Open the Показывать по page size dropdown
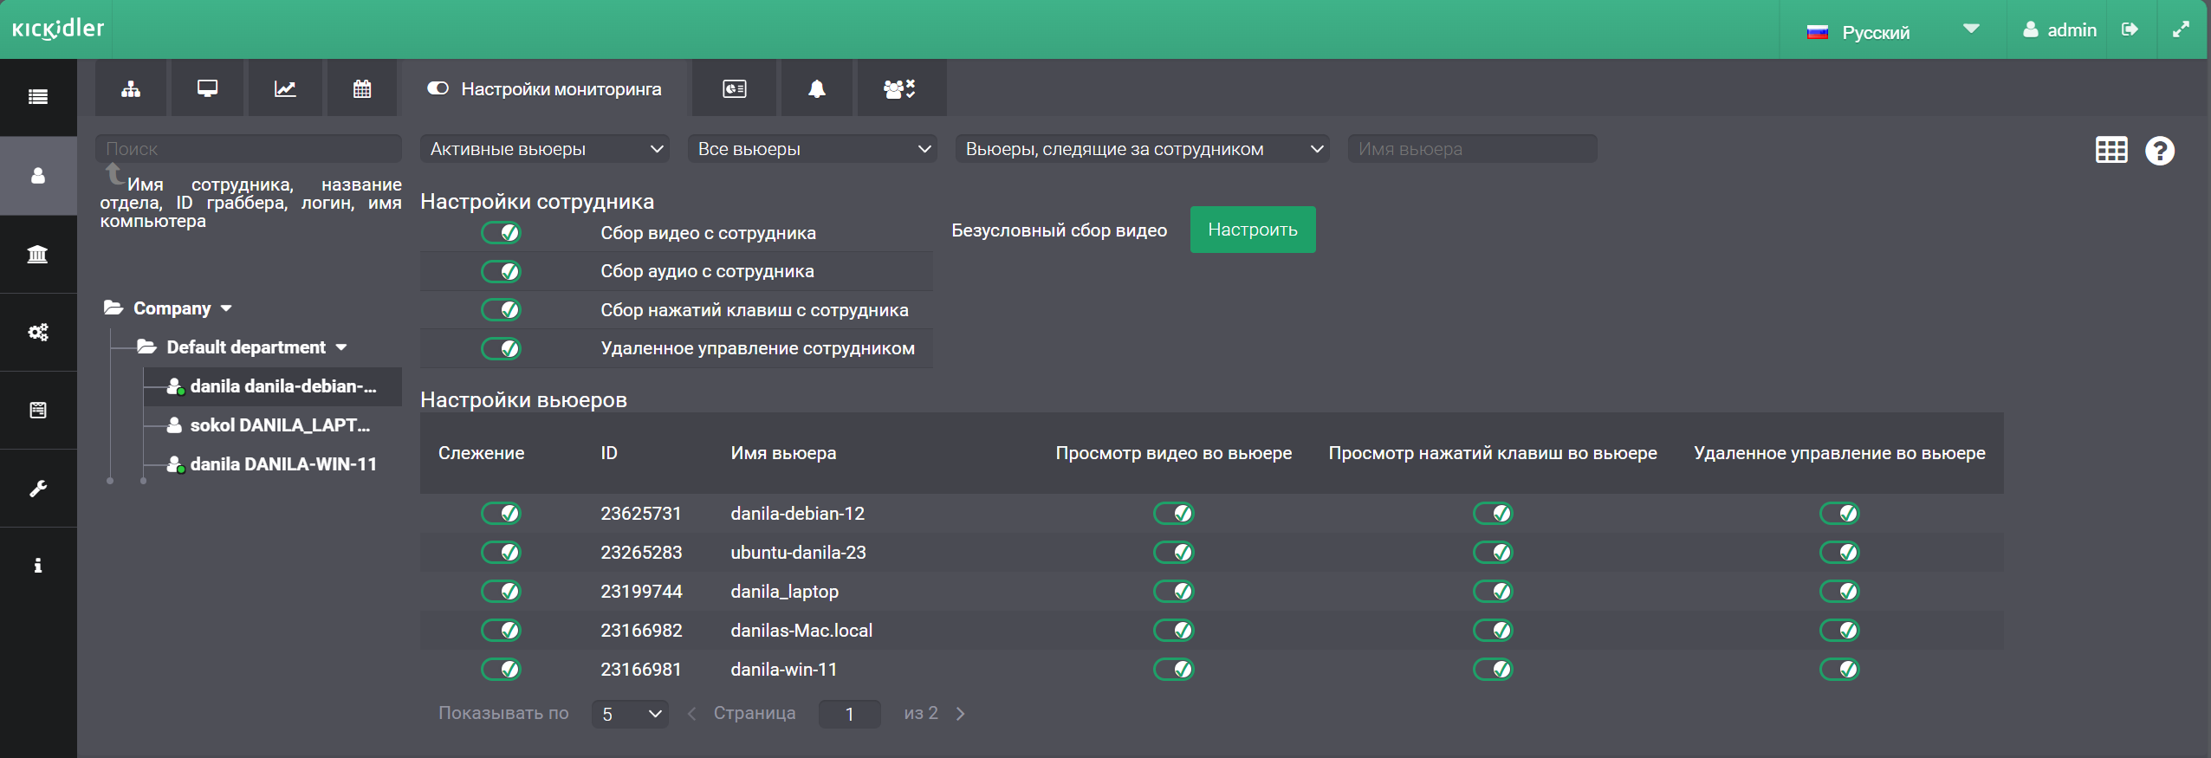Image resolution: width=2211 pixels, height=758 pixels. click(x=630, y=714)
